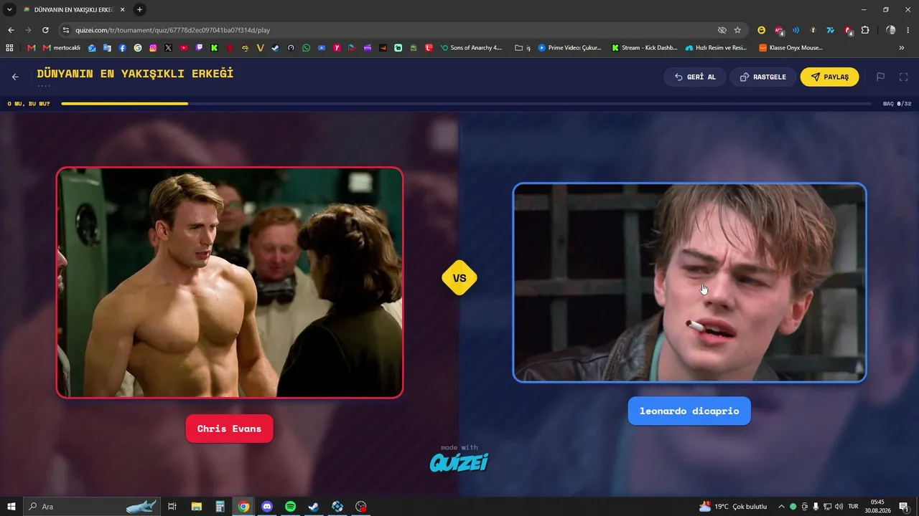Show hidden system tray icons
919x516 pixels.
coord(781,507)
